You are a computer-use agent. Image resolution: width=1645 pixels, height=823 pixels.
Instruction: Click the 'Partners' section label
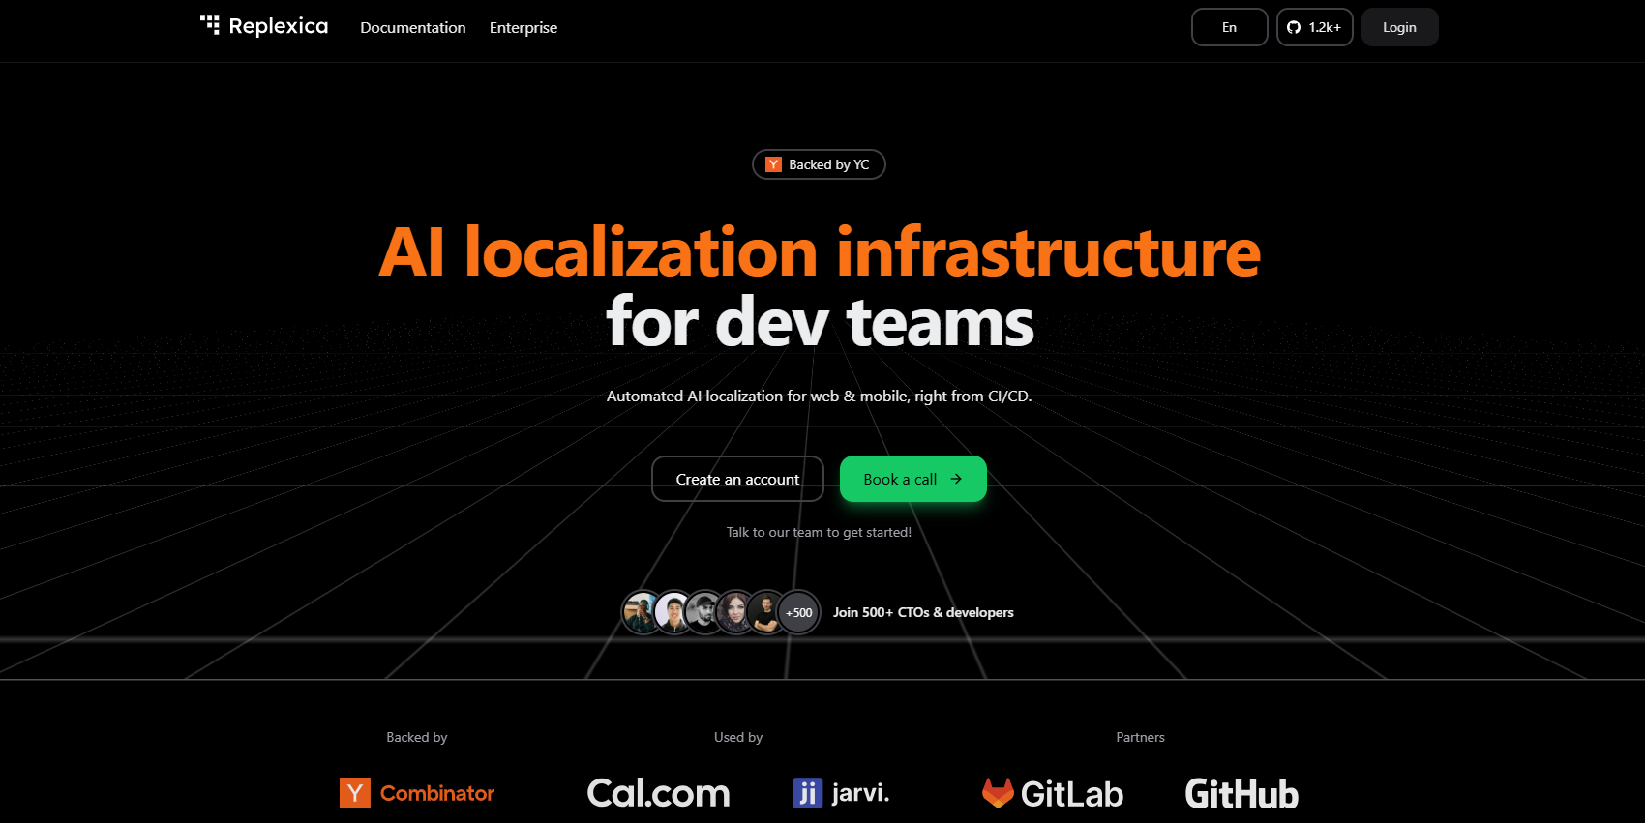(x=1140, y=737)
